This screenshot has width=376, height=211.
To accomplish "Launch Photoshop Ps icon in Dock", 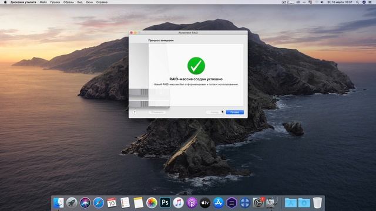I will coord(165,203).
